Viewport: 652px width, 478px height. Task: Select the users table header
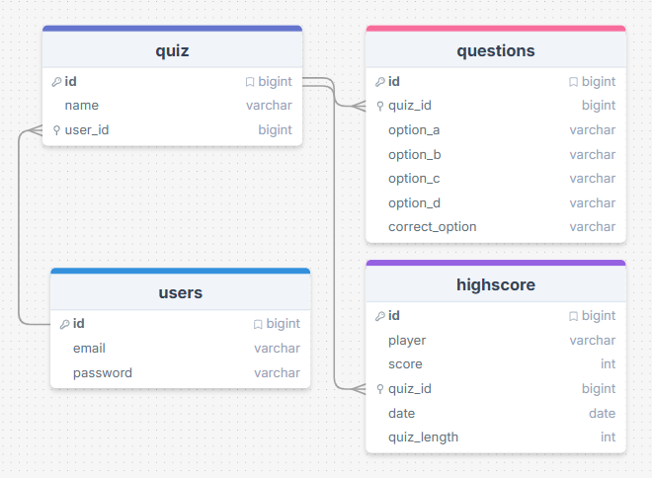[181, 292]
